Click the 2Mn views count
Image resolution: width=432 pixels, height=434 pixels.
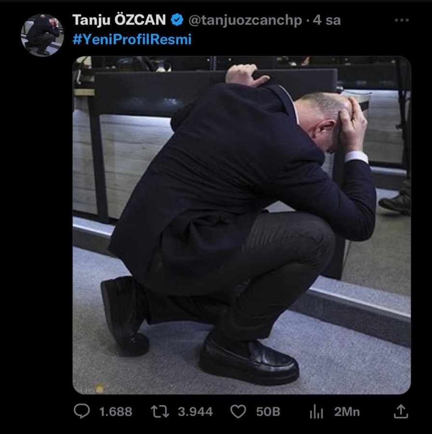[x=347, y=412]
